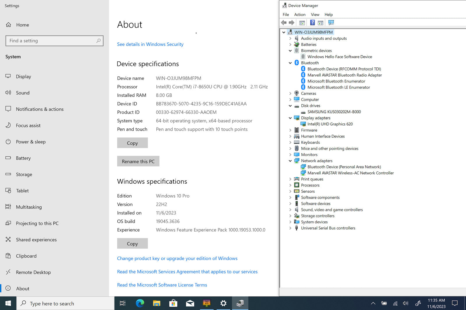466x310 pixels.
Task: Click the Rename this PC button
Action: tap(138, 161)
